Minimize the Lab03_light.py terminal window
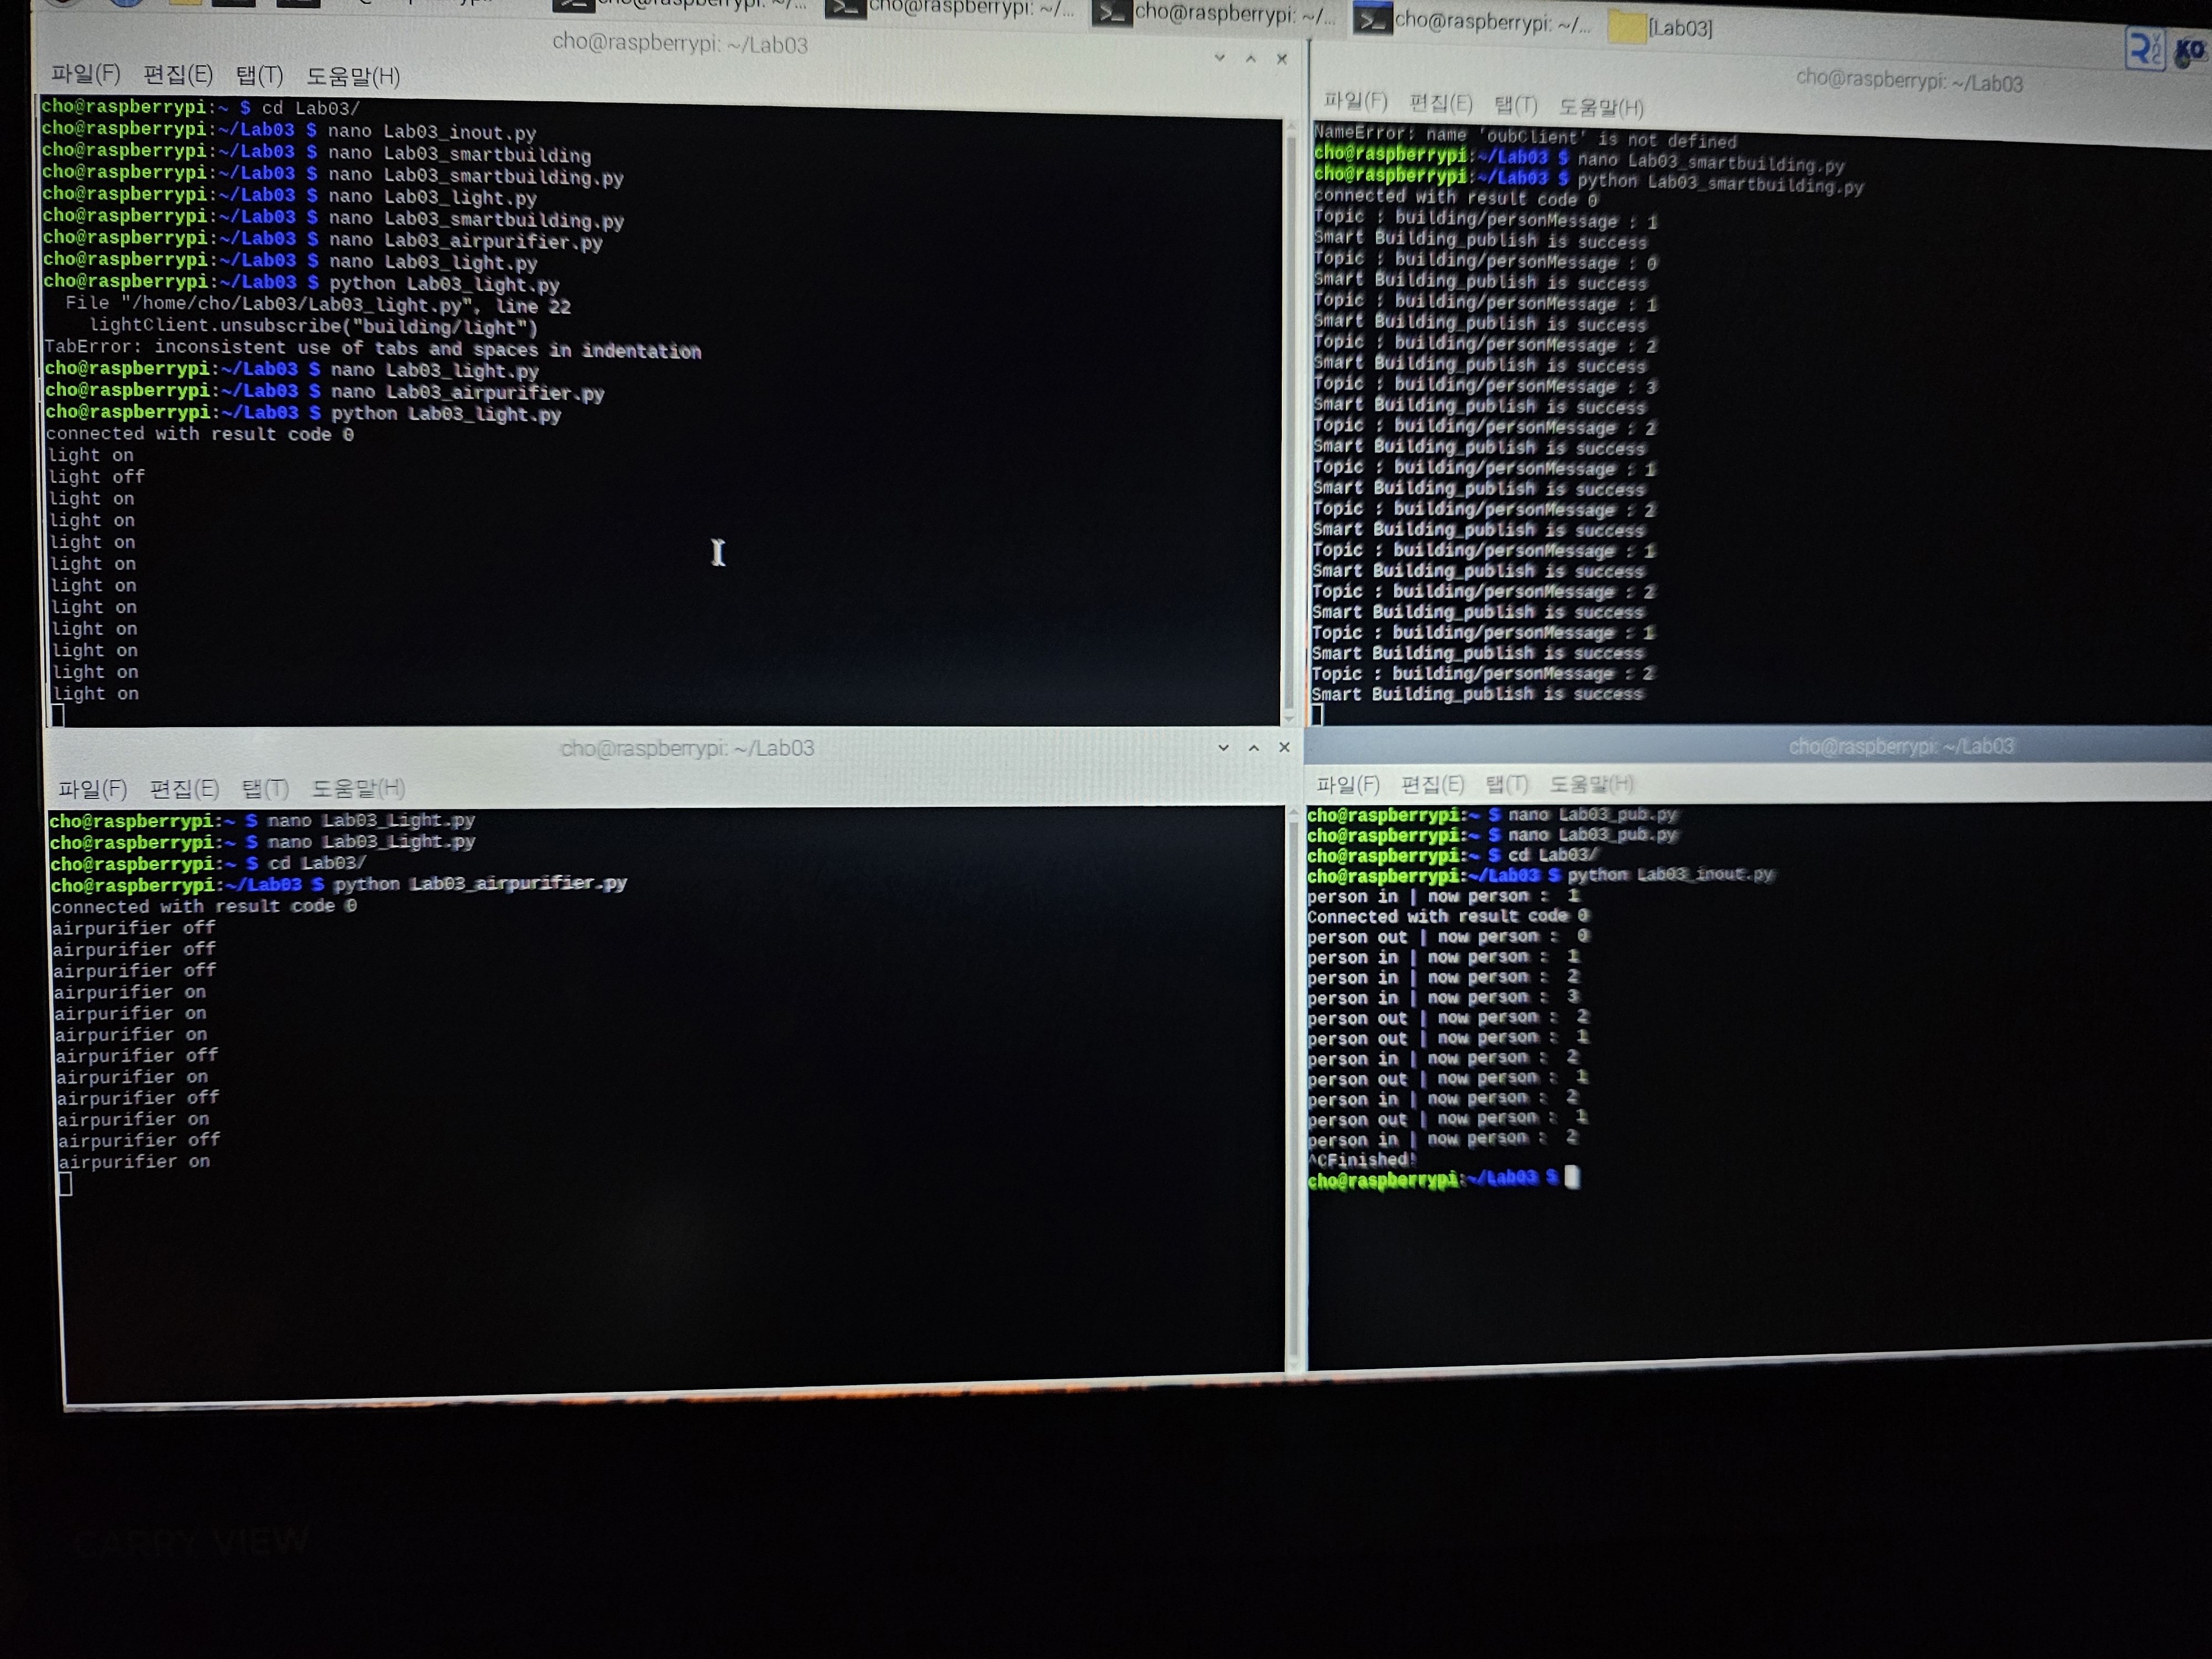The width and height of the screenshot is (2212, 1659). coord(1219,58)
